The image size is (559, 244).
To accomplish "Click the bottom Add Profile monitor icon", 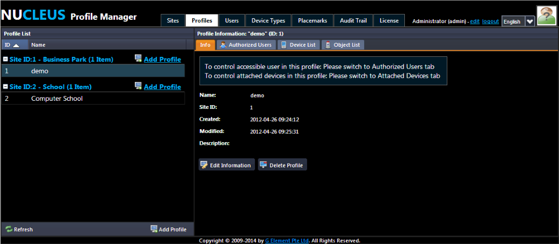I will (x=154, y=228).
